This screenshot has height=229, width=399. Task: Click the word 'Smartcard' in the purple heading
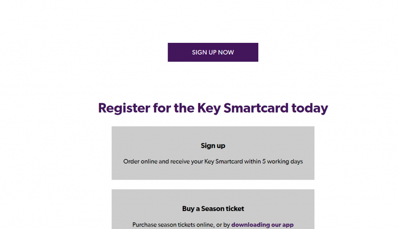coord(256,108)
